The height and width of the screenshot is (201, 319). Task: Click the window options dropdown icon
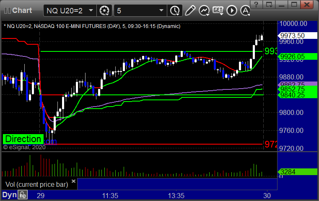pos(269,5)
